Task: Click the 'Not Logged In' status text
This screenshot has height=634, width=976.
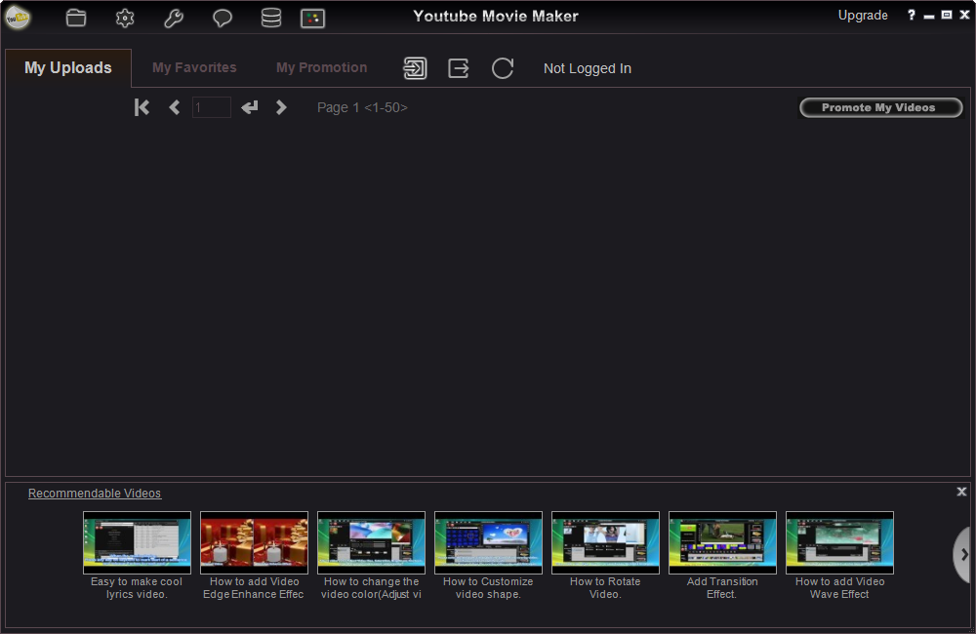Action: pos(588,68)
